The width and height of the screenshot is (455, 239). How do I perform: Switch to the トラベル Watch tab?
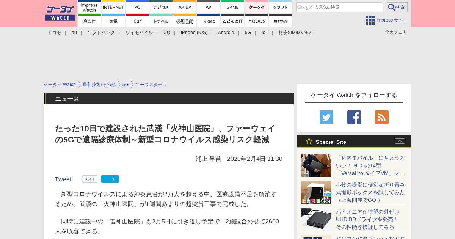pos(161,20)
